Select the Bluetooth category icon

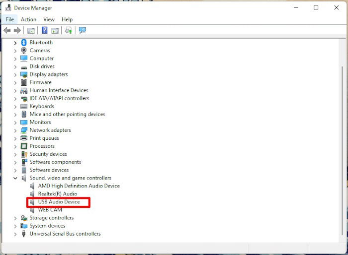click(x=24, y=42)
